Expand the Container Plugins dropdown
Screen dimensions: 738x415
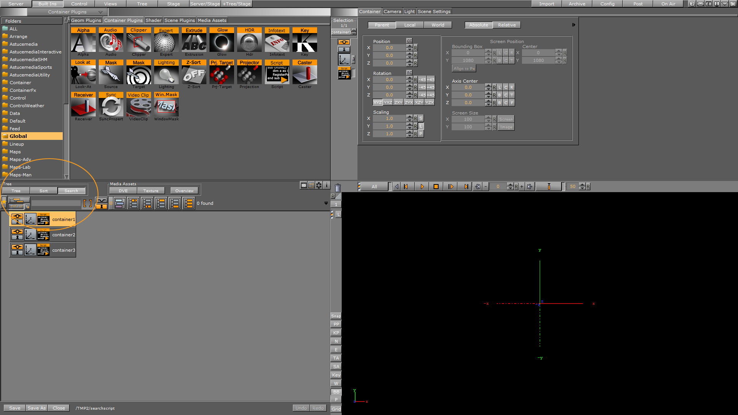coord(100,11)
